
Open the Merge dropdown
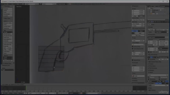pos(8,59)
